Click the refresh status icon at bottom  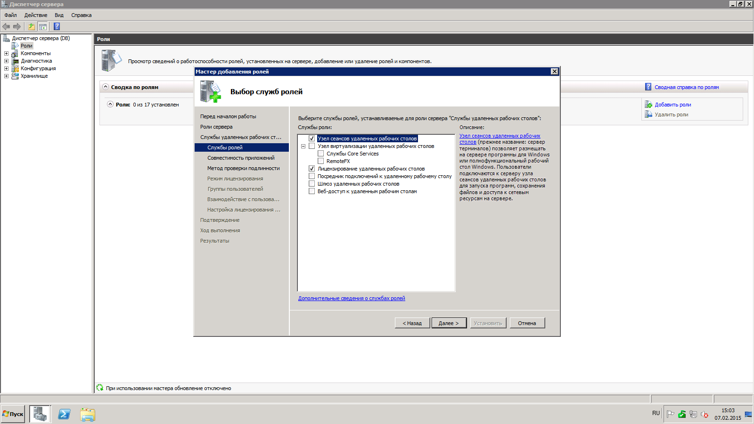point(100,388)
